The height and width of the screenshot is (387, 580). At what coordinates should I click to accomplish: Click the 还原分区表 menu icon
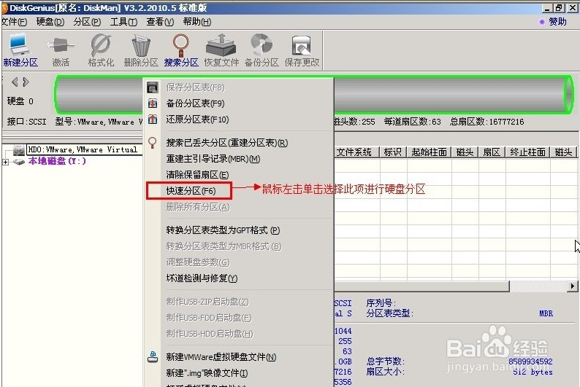[153, 120]
